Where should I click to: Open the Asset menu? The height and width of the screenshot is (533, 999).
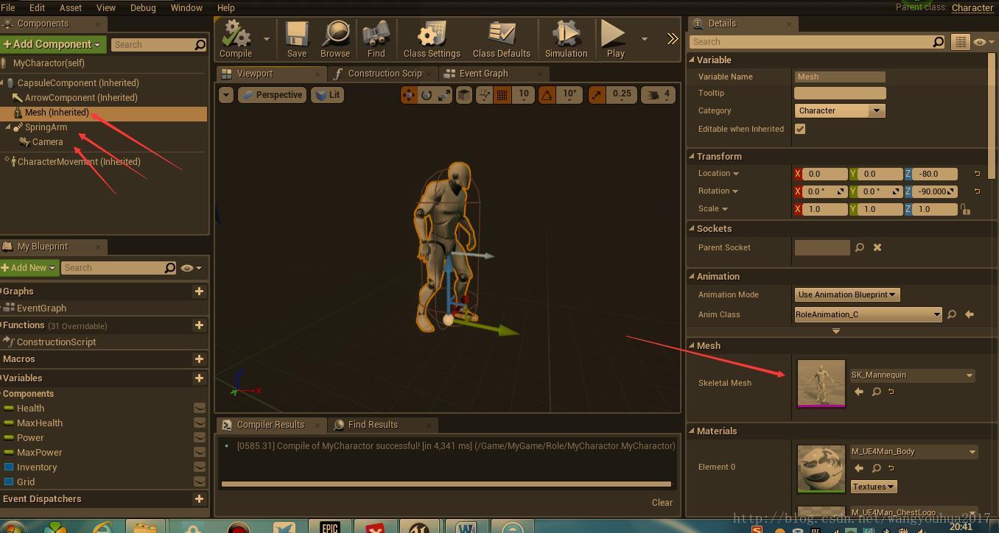click(71, 7)
